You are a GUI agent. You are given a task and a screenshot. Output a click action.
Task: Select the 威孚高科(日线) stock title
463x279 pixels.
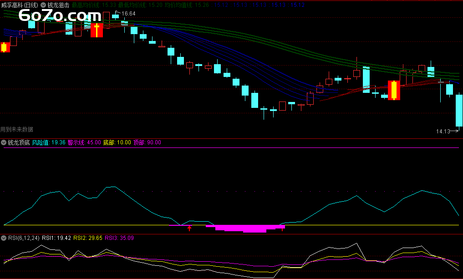tap(20, 5)
